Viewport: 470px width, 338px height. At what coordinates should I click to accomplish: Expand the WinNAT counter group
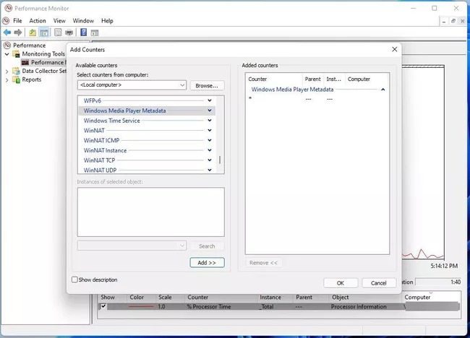[210, 130]
